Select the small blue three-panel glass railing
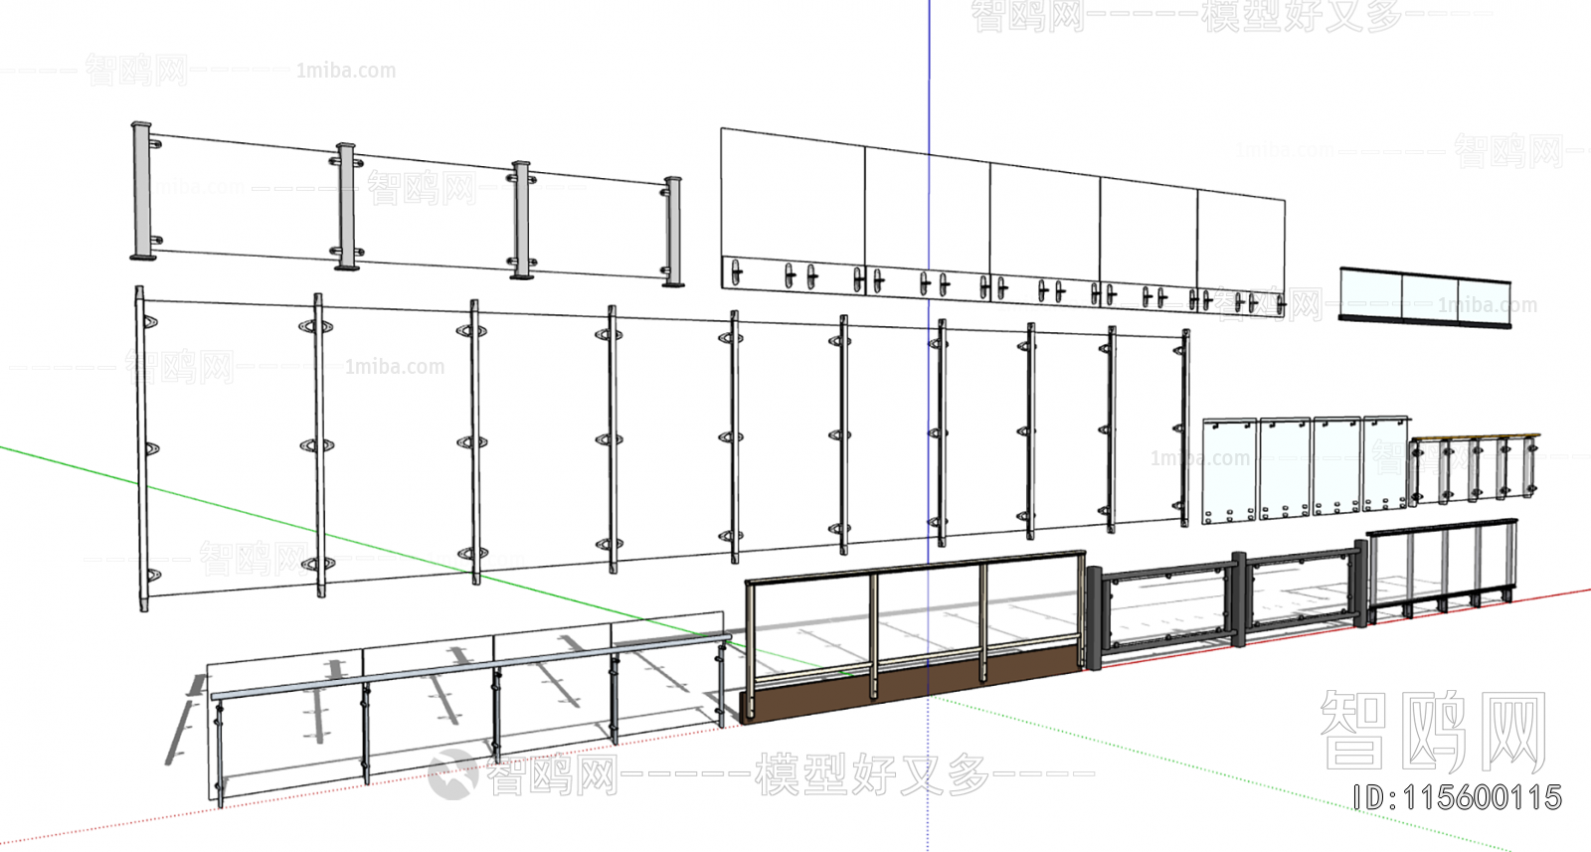The width and height of the screenshot is (1591, 852). coord(1424,294)
